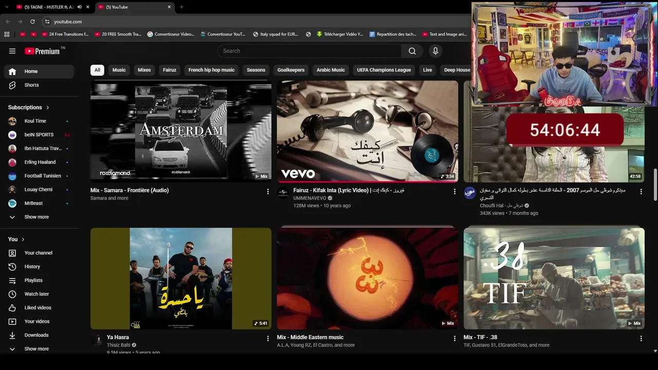Open the browser apps grid shortcut
This screenshot has height=370, width=658.
coord(7,34)
